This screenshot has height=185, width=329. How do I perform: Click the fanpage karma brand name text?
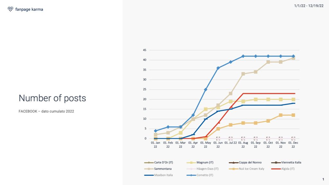(x=29, y=9)
